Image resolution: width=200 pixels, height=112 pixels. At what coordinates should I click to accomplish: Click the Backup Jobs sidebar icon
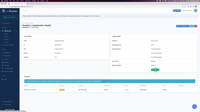2,53
